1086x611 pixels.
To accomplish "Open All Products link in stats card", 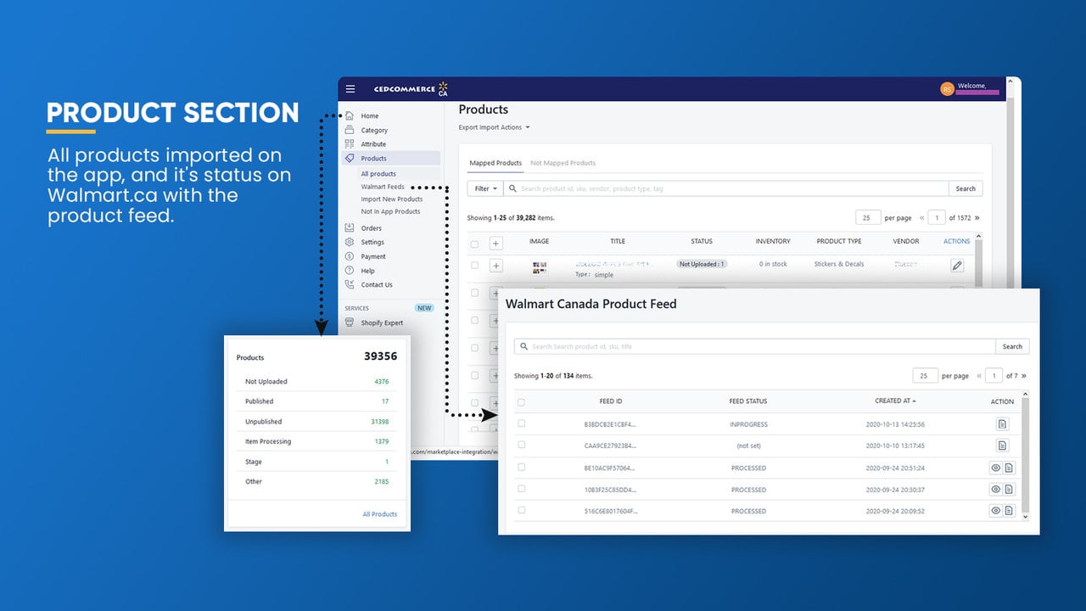I will tap(379, 514).
